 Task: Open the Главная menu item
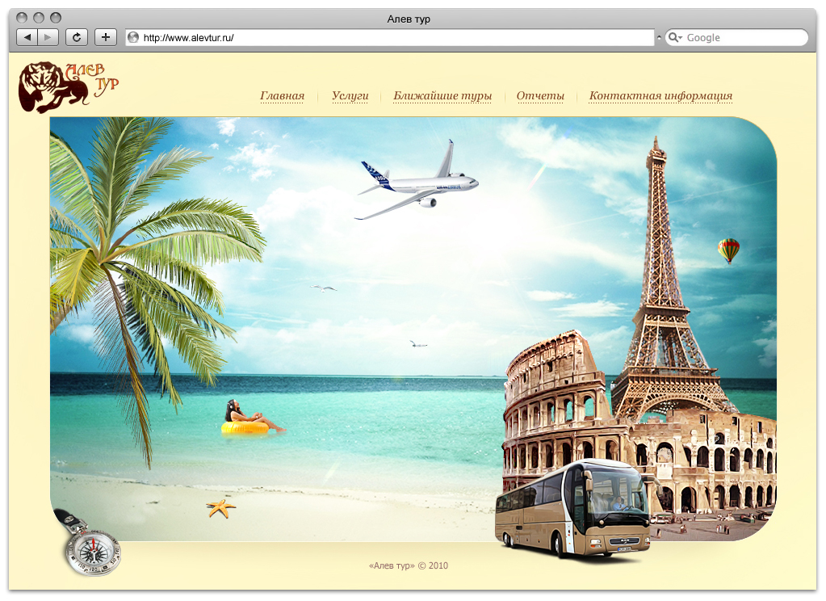[x=282, y=96]
